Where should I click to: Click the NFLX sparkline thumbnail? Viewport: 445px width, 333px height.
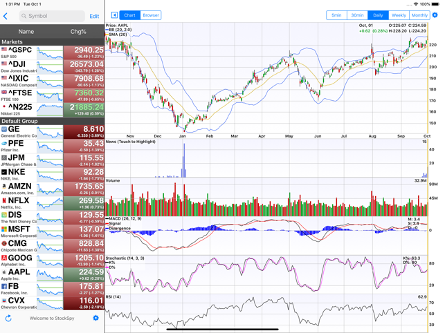tap(50, 204)
